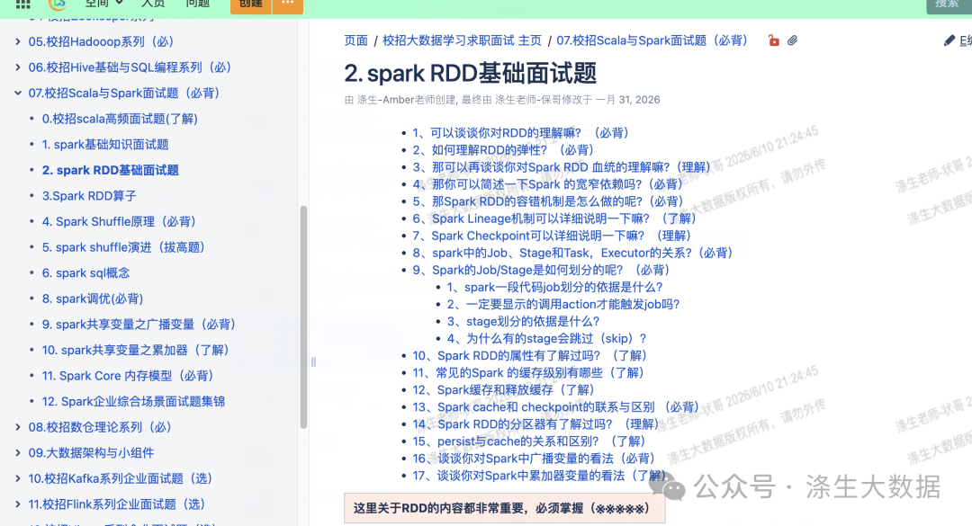Image resolution: width=972 pixels, height=526 pixels.
Task: Open 9. spark共享变量之广播变量 page
Action: tap(139, 325)
